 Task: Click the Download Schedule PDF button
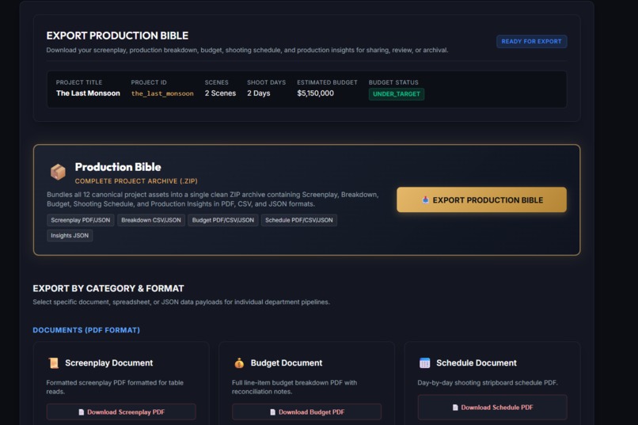[492, 407]
